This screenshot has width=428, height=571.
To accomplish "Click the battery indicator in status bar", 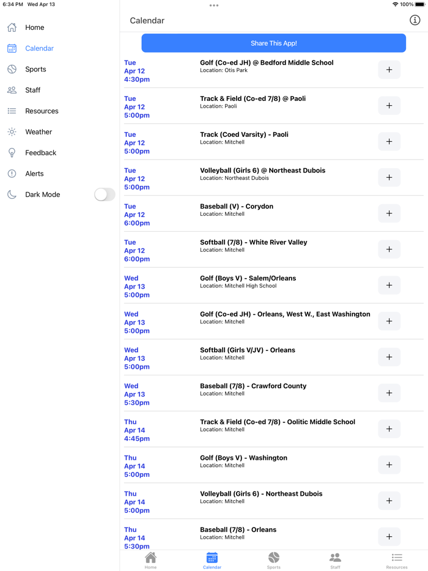I will pos(420,4).
